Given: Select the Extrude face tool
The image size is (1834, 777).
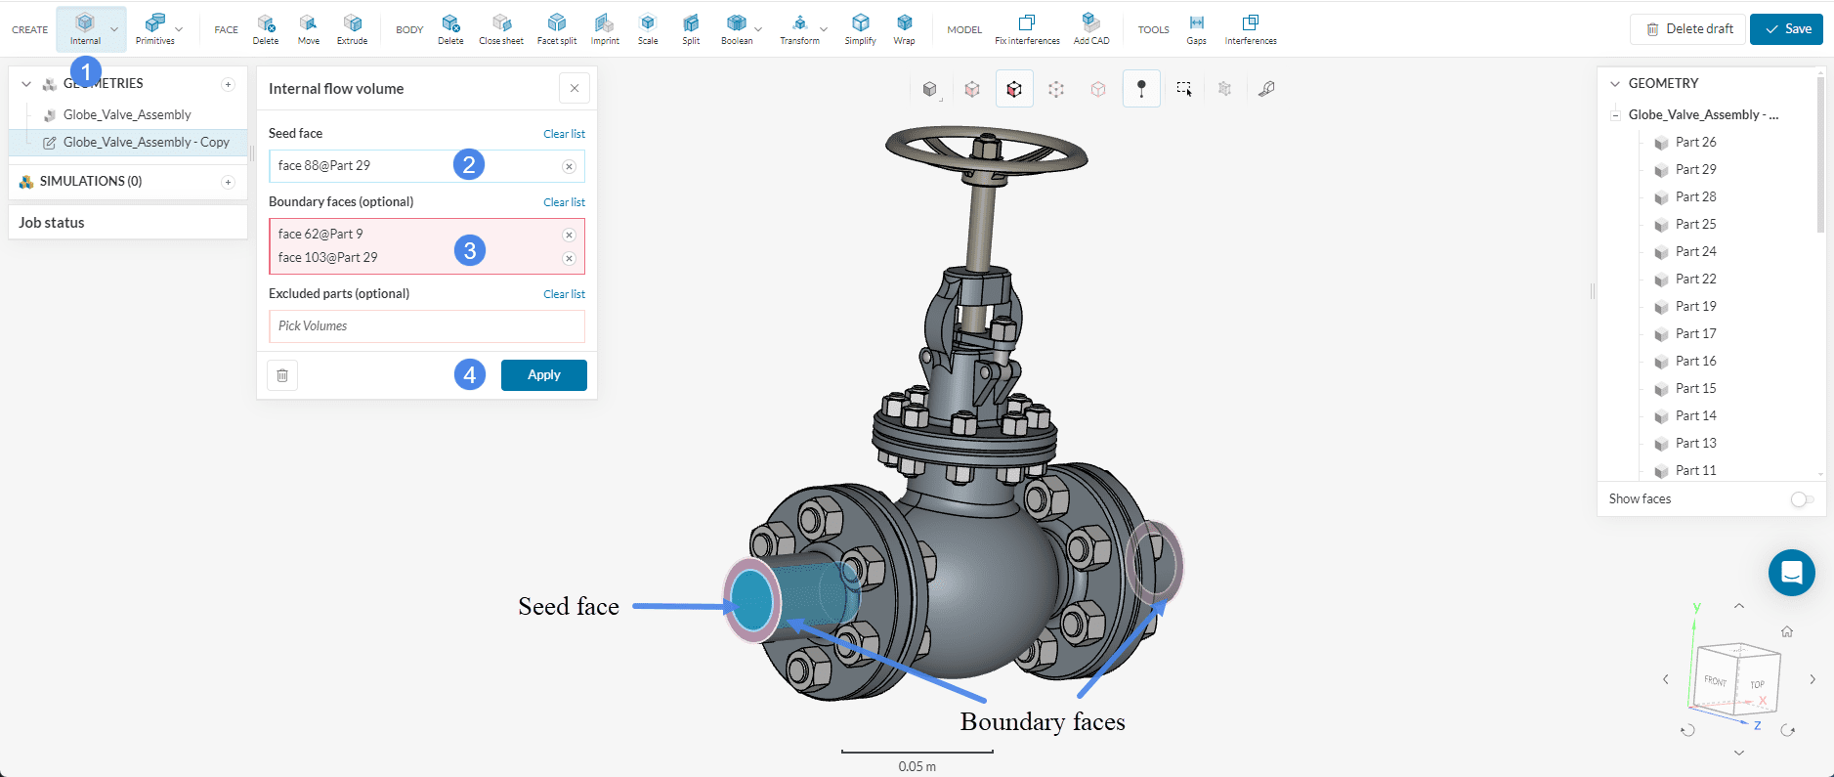Looking at the screenshot, I should click(352, 29).
